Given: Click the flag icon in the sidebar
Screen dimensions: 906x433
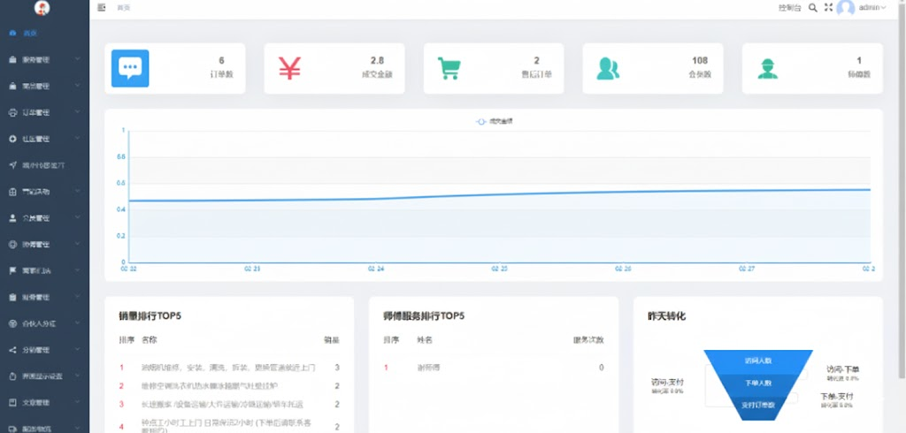Looking at the screenshot, I should point(12,270).
